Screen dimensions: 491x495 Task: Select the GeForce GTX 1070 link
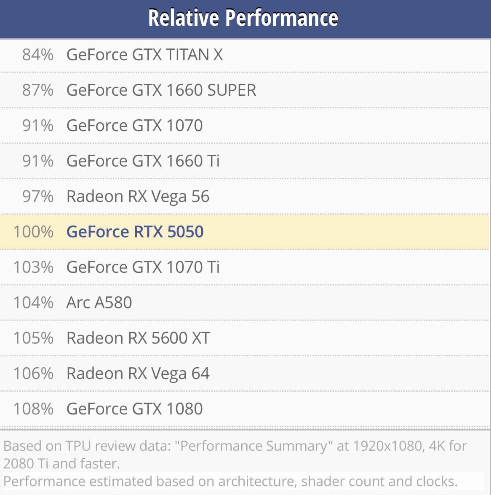coord(134,126)
